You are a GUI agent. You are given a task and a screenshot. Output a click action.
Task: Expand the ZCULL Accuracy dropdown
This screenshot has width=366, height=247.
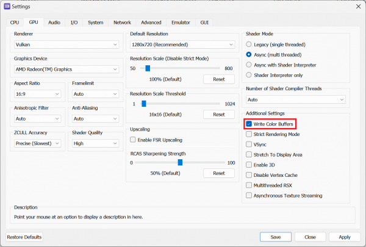coord(37,143)
